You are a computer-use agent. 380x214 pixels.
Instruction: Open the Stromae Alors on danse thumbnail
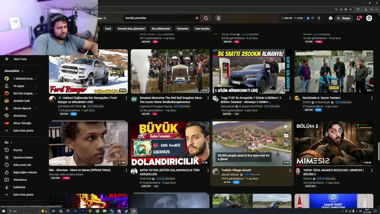(x=88, y=143)
